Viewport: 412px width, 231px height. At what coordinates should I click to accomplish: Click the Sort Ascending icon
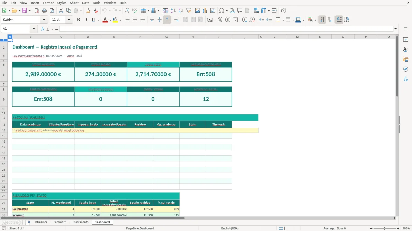point(173,11)
